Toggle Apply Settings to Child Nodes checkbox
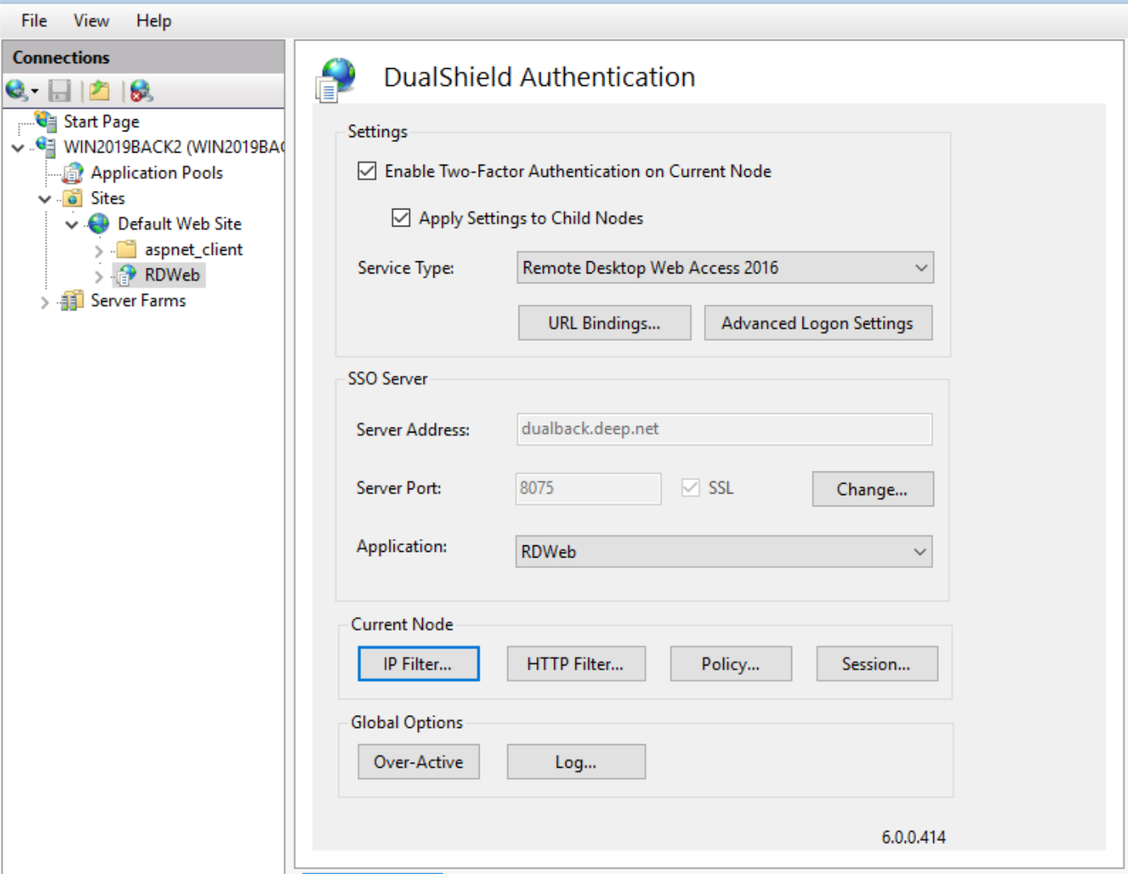 point(401,218)
